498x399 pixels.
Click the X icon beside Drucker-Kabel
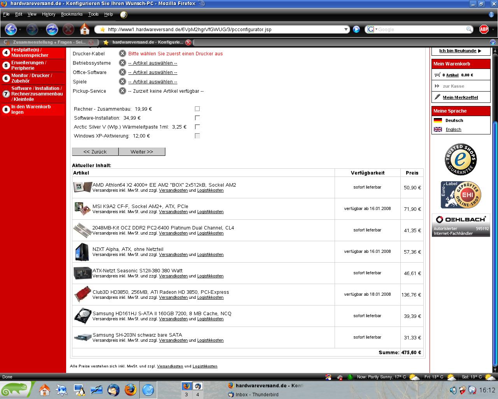pyautogui.click(x=122, y=53)
